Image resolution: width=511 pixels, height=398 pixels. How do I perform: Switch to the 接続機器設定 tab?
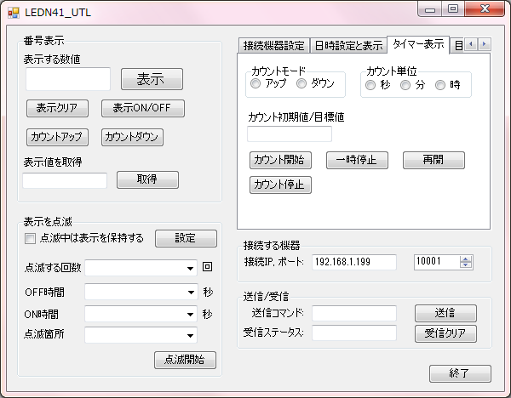tap(273, 46)
